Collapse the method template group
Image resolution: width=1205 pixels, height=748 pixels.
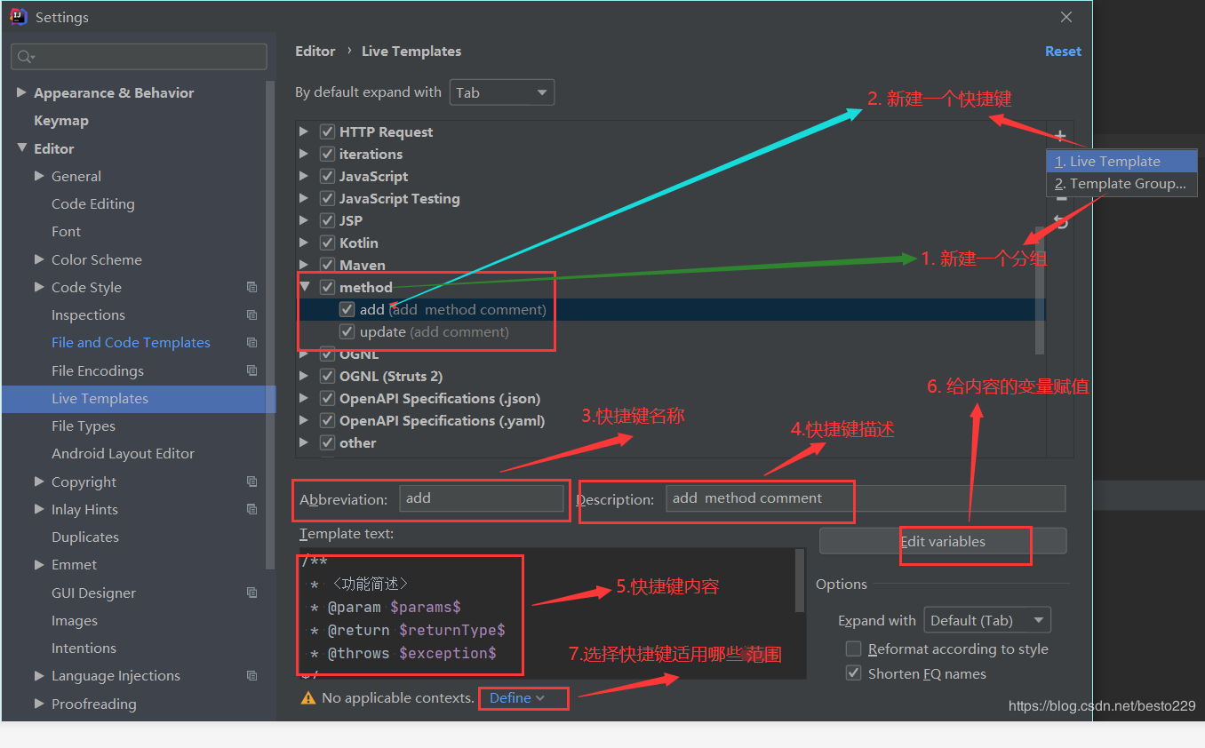pyautogui.click(x=305, y=287)
